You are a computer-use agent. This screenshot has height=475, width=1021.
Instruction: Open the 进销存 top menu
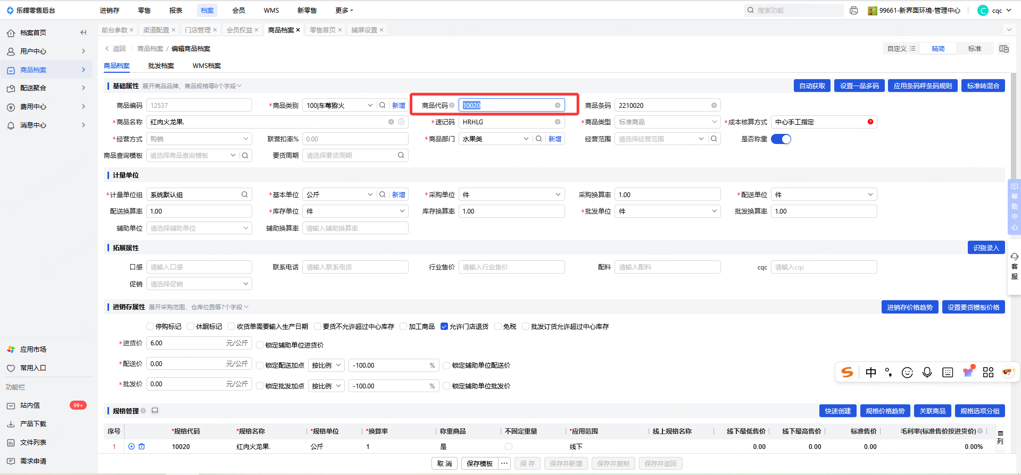[110, 11]
